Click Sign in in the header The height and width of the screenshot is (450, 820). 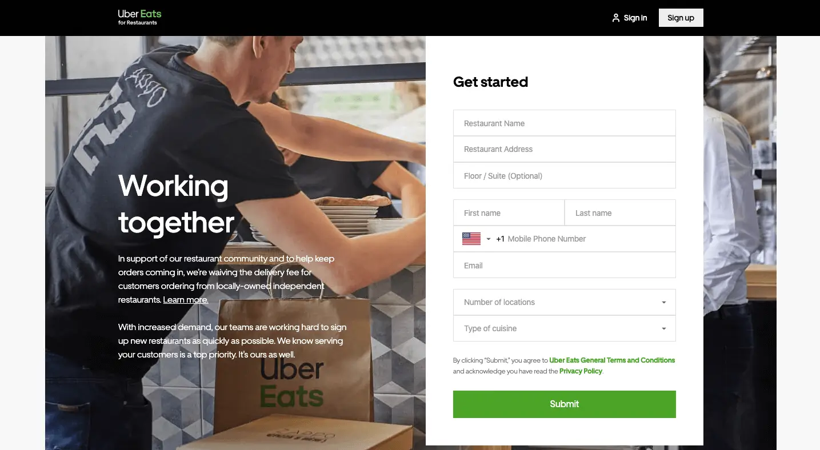[x=635, y=18]
